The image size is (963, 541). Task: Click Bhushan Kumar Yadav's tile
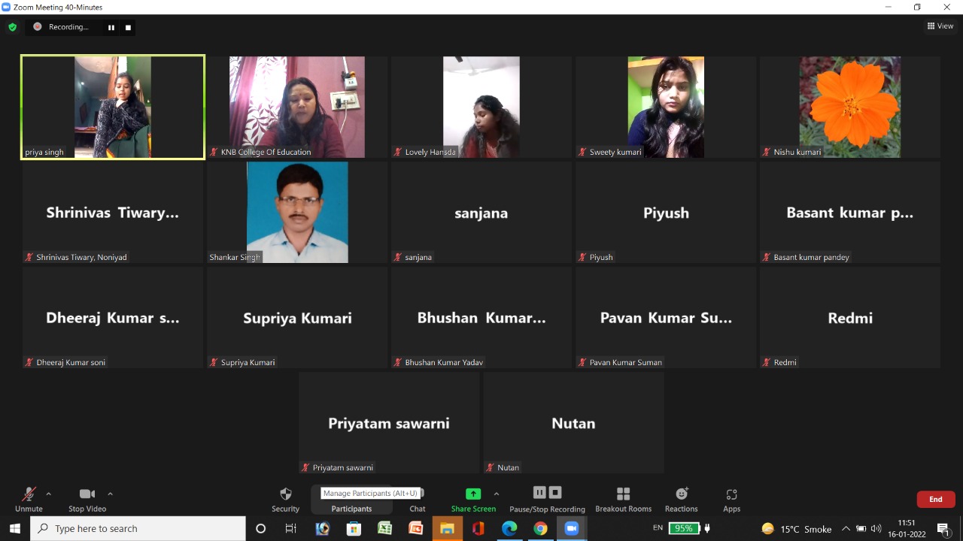(x=481, y=317)
